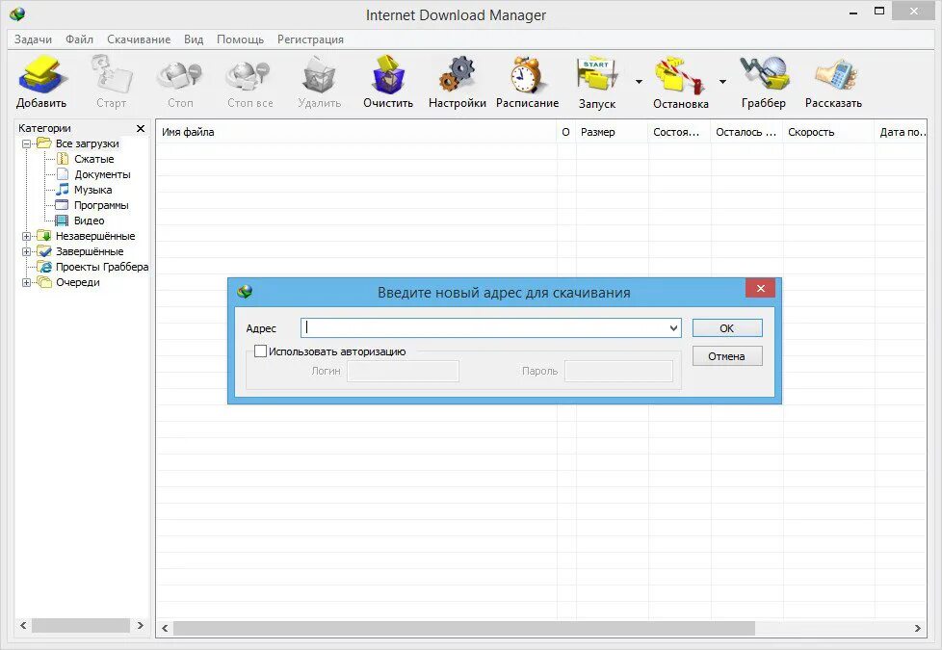Click the IDM logo in the dialog title bar

(245, 292)
